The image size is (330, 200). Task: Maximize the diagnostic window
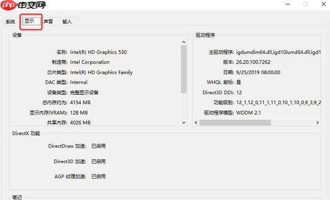pyautogui.click(x=305, y=4)
